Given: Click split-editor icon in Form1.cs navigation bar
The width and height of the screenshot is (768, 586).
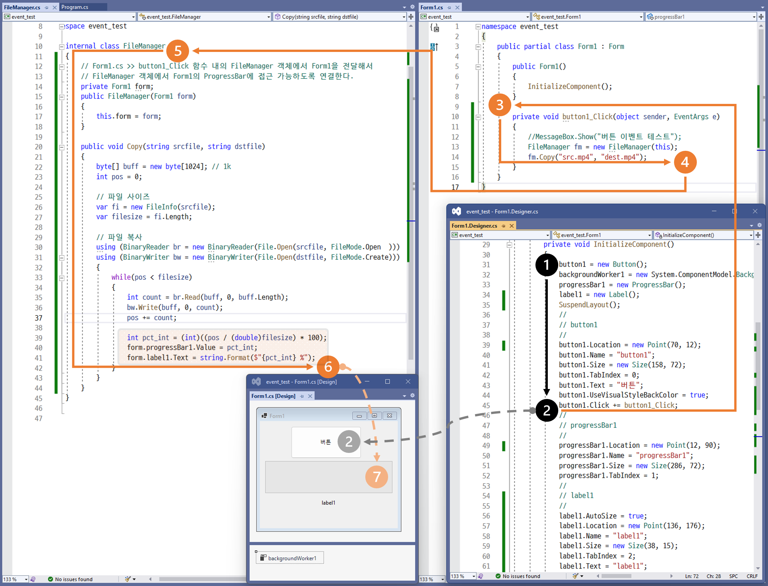Looking at the screenshot, I should [761, 17].
